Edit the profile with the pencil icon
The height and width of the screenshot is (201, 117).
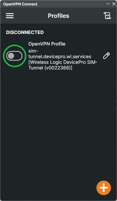106,55
